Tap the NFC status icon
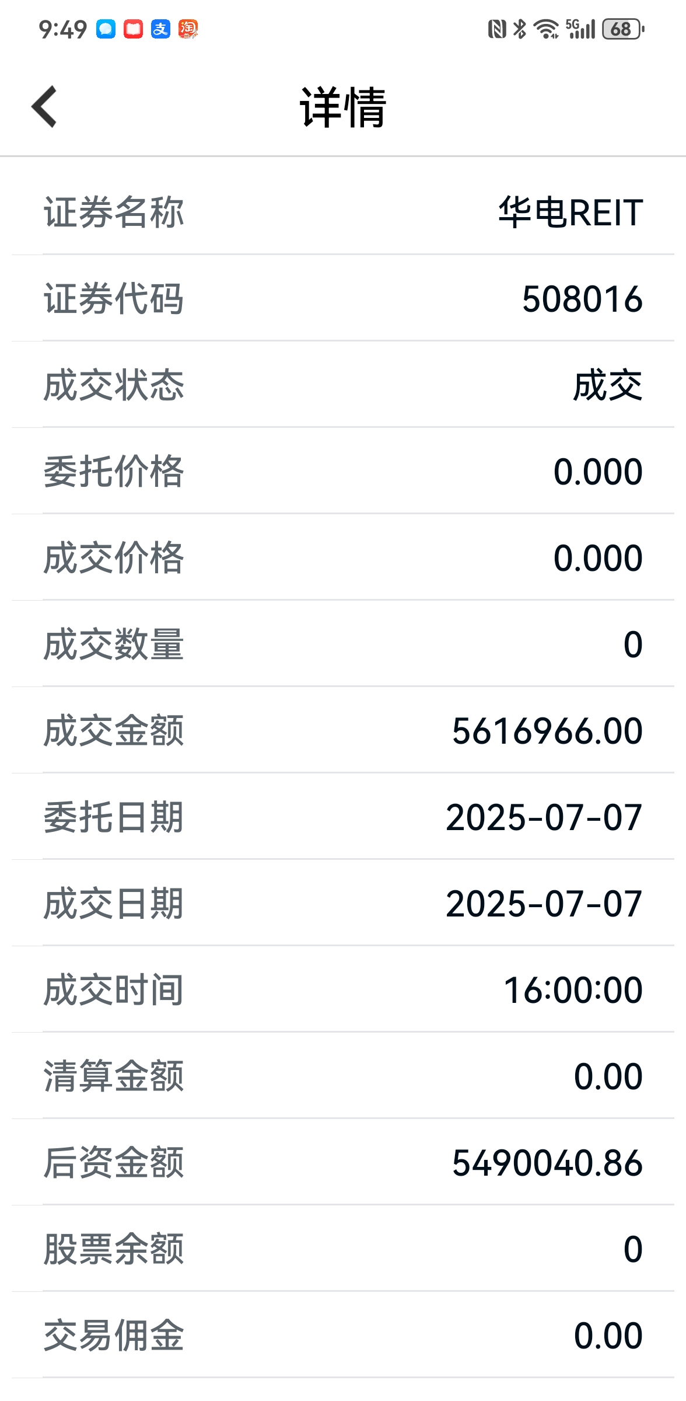 click(x=496, y=29)
